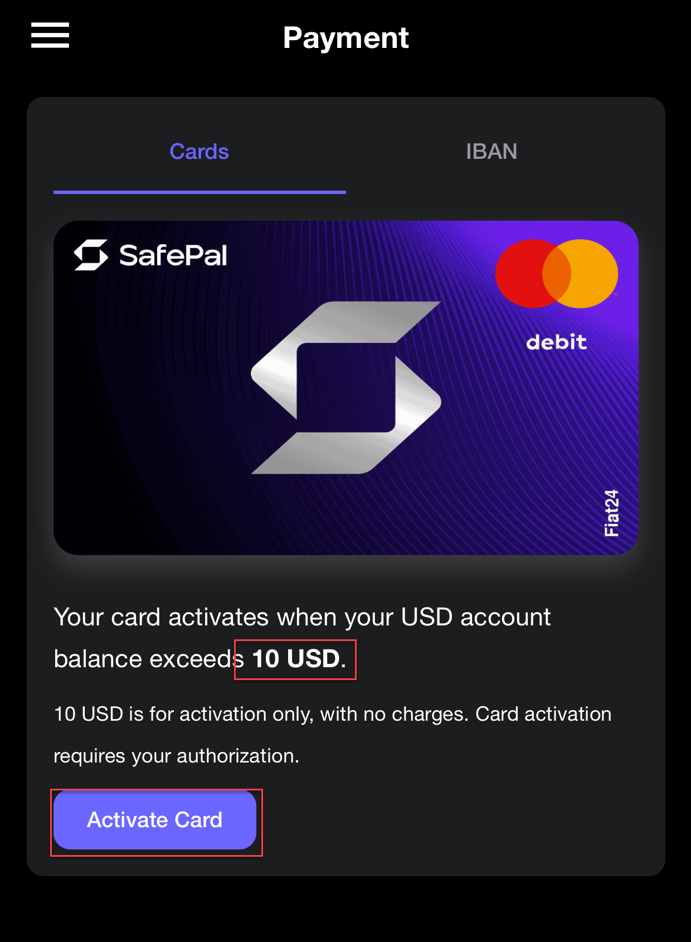Screen dimensions: 691x942
Task: Click the Payment page title
Action: pos(345,38)
